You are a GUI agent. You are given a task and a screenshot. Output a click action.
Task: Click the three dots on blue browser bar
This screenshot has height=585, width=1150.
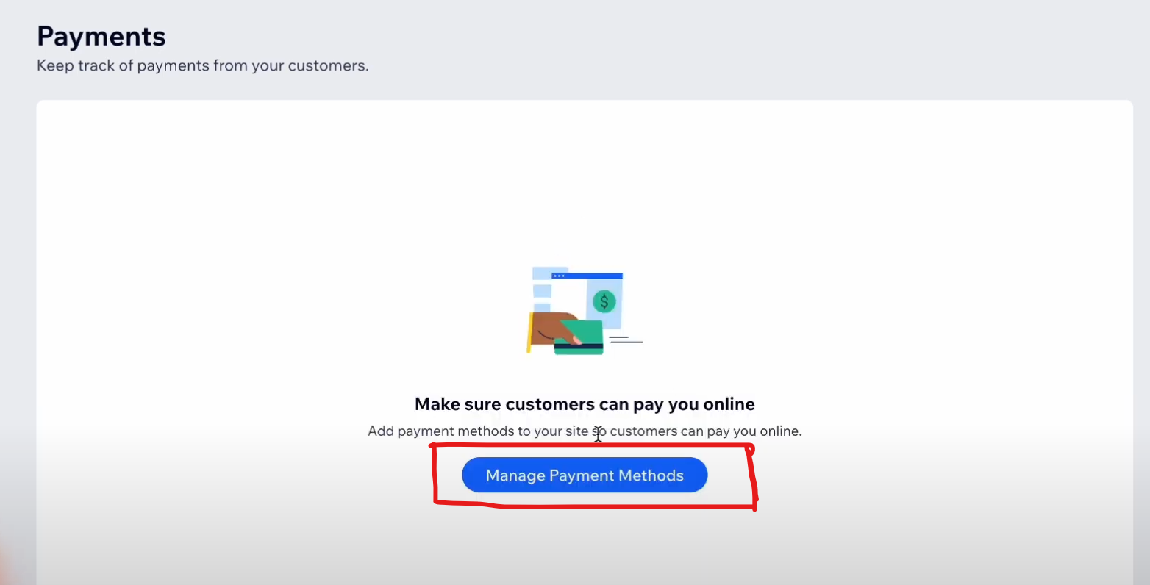tap(559, 276)
